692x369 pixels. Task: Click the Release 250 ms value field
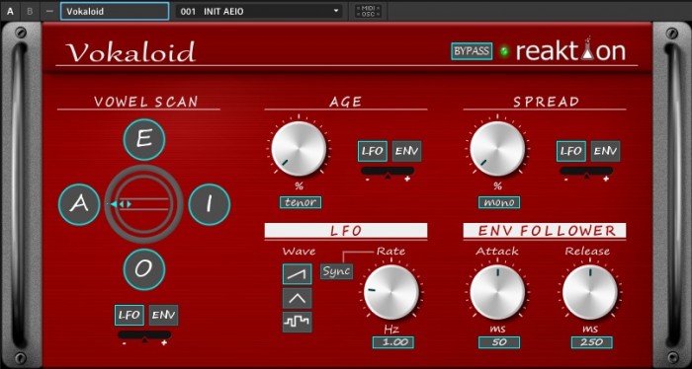(592, 342)
